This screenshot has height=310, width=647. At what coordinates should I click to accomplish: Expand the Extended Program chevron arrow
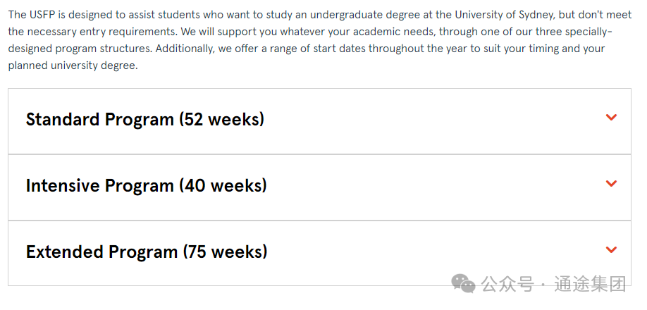point(611,249)
